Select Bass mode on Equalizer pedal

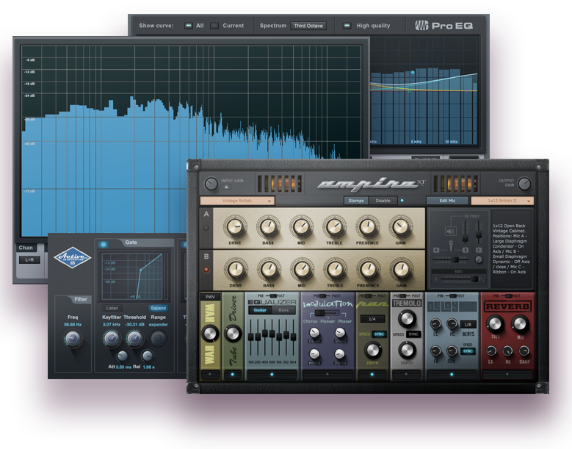pyautogui.click(x=283, y=310)
